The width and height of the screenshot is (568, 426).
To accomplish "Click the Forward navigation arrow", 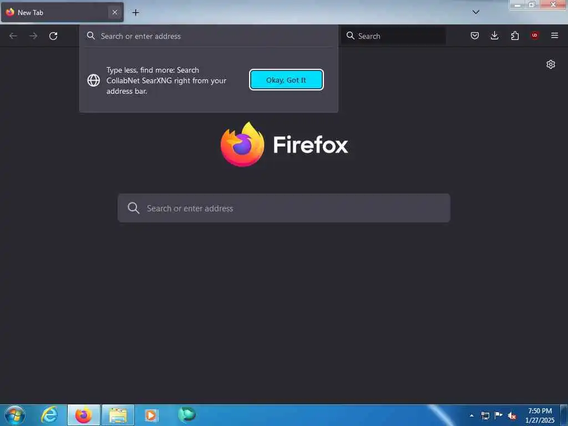I will [x=33, y=36].
